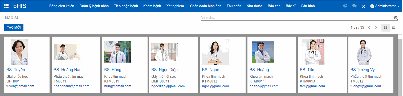The image size is (403, 96).
Task: Open BS. Tâm doctor photo
Action: [x=313, y=52]
